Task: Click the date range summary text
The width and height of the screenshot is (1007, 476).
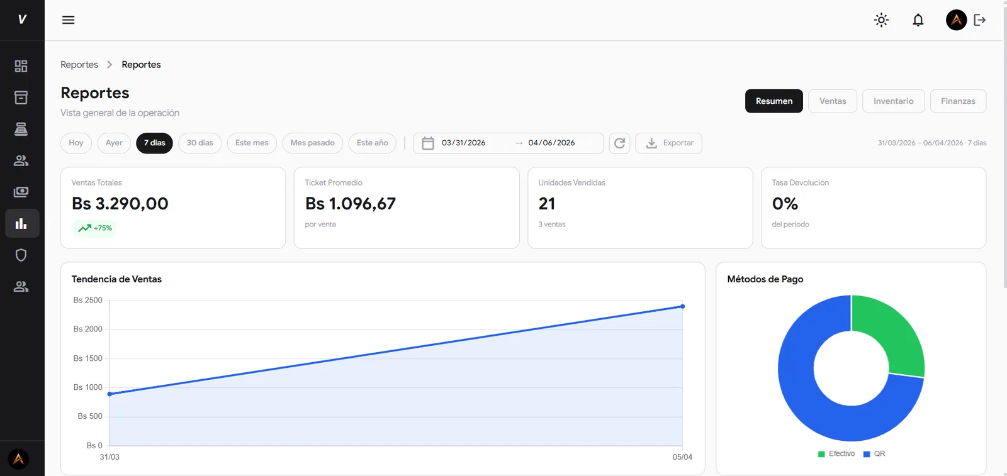Action: point(932,143)
